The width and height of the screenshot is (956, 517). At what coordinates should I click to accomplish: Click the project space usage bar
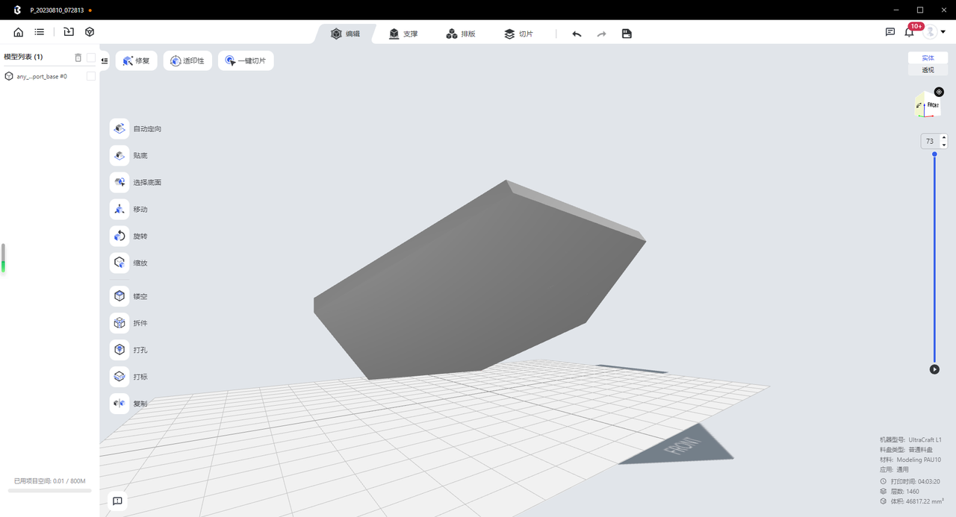(x=49, y=490)
